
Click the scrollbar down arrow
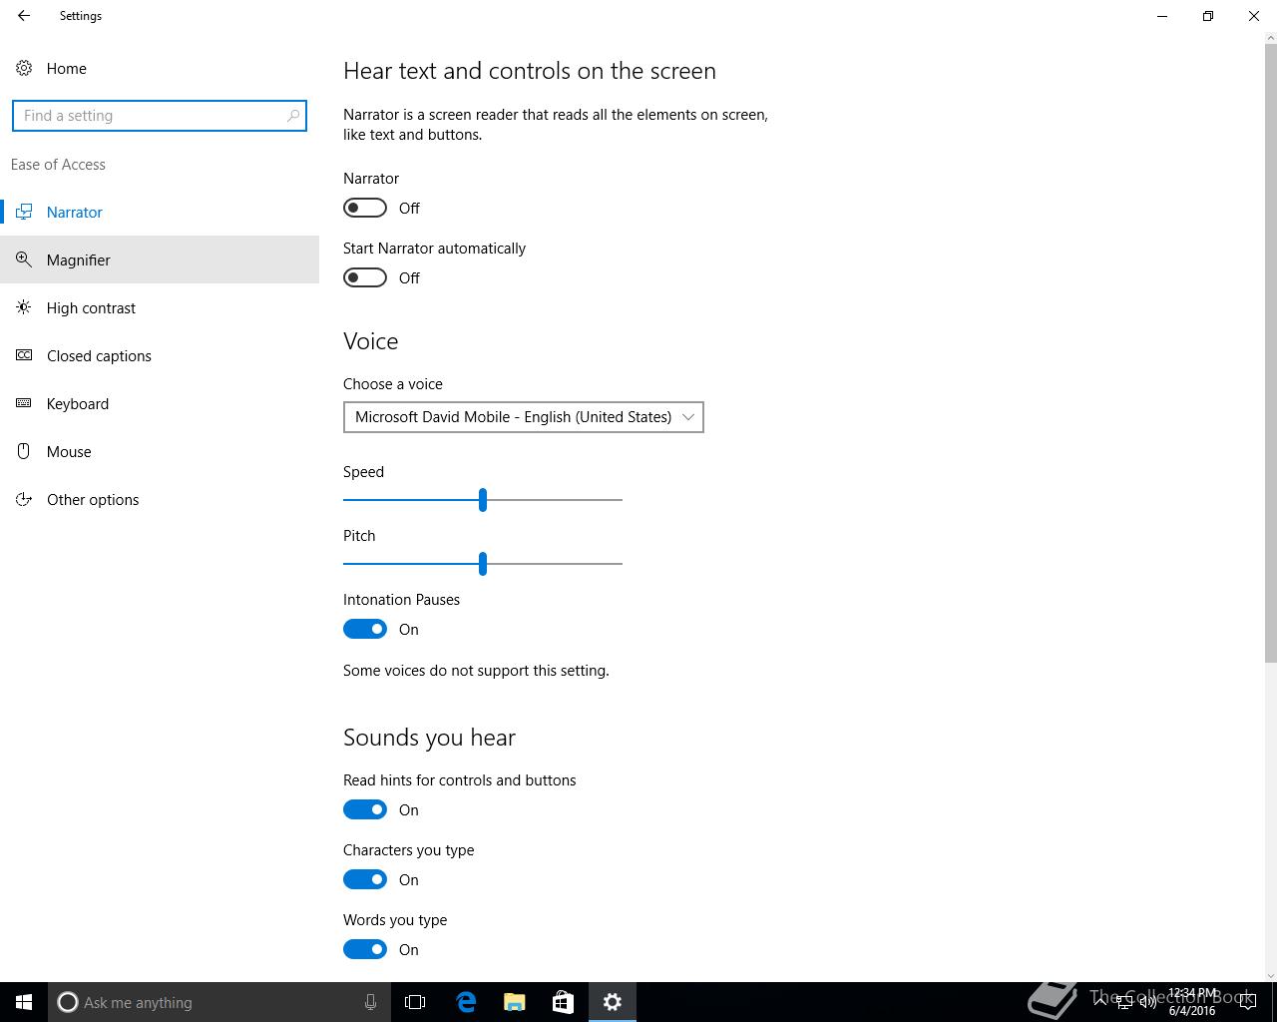tap(1270, 974)
